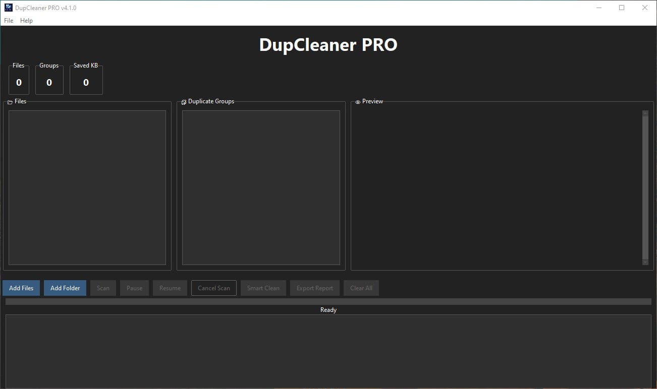
Task: Click the gear icon beside Duplicate Groups
Action: click(x=184, y=101)
